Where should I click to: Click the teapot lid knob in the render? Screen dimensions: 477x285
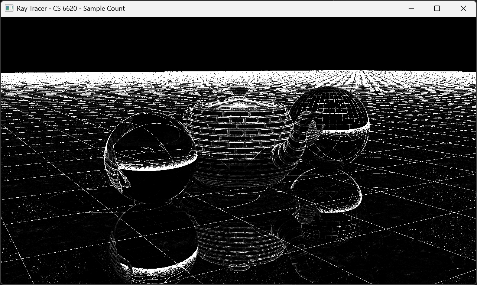(240, 90)
